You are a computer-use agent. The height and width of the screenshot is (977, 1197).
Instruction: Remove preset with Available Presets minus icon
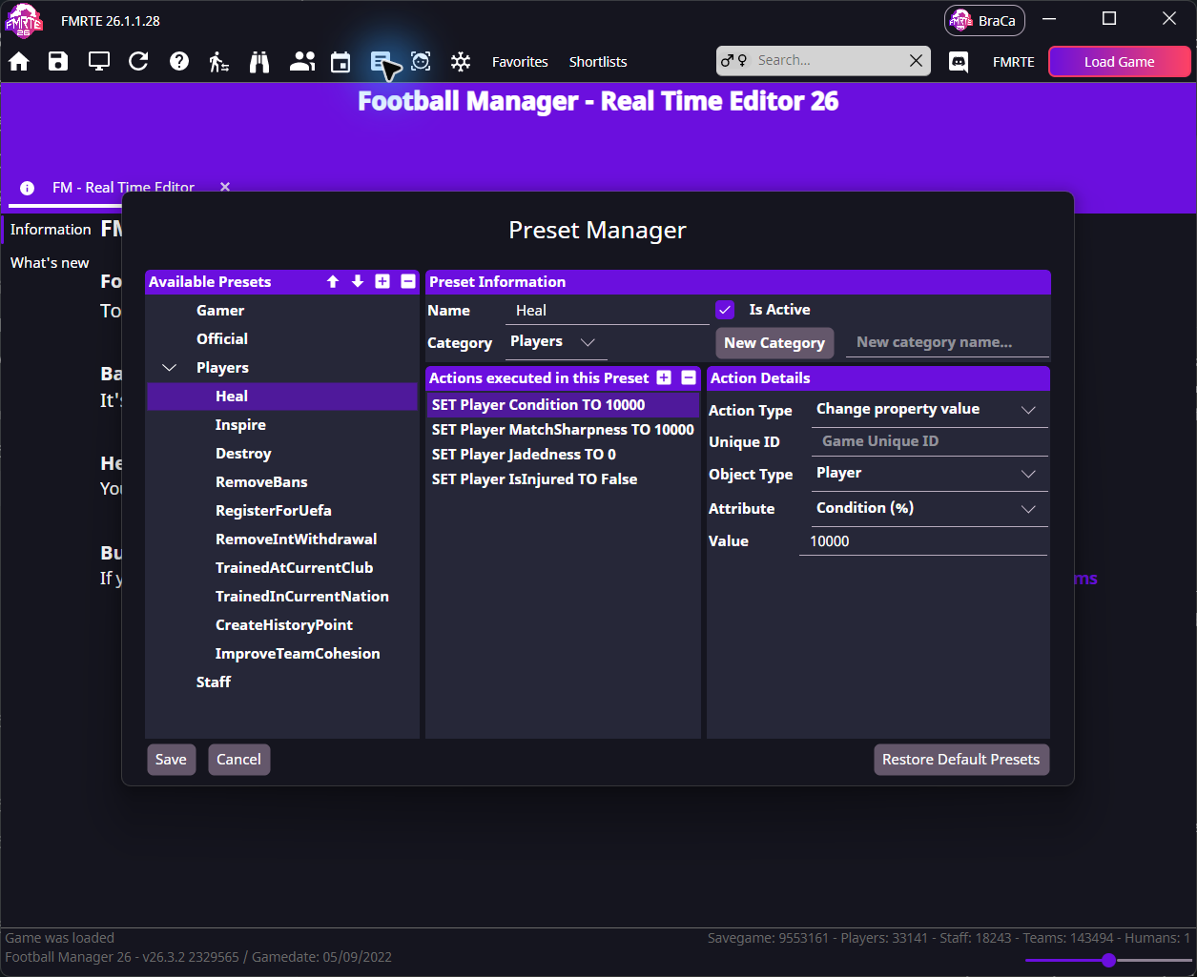pos(408,281)
